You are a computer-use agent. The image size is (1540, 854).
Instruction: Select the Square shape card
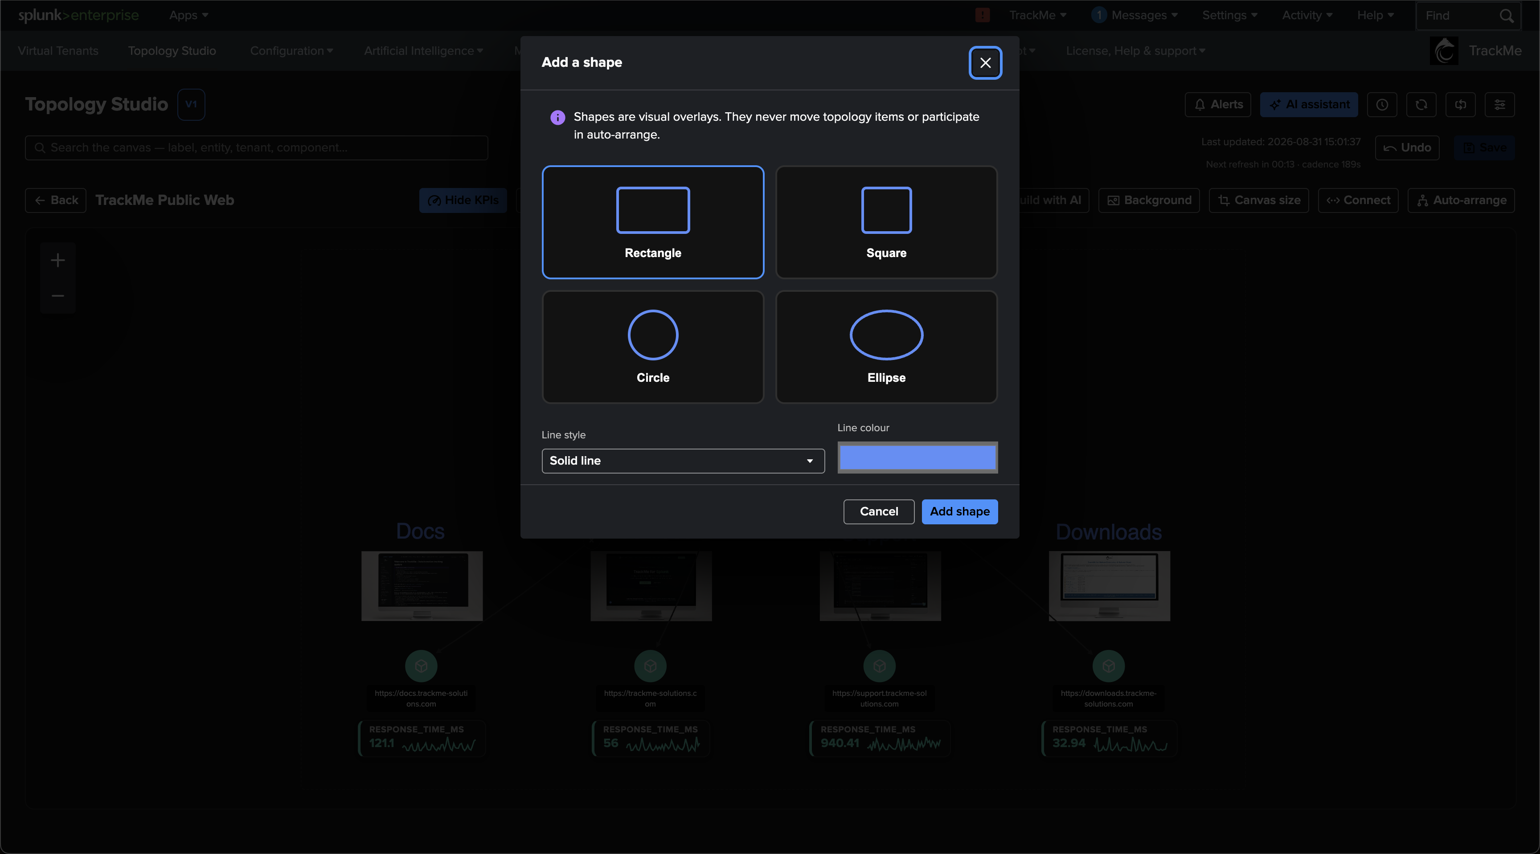pos(886,222)
